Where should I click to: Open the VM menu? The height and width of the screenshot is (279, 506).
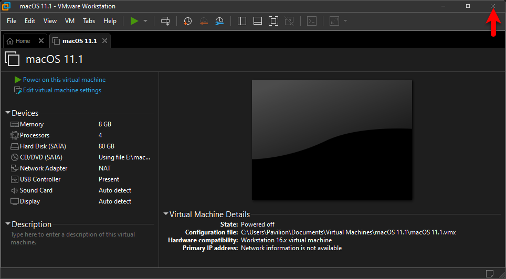click(70, 21)
